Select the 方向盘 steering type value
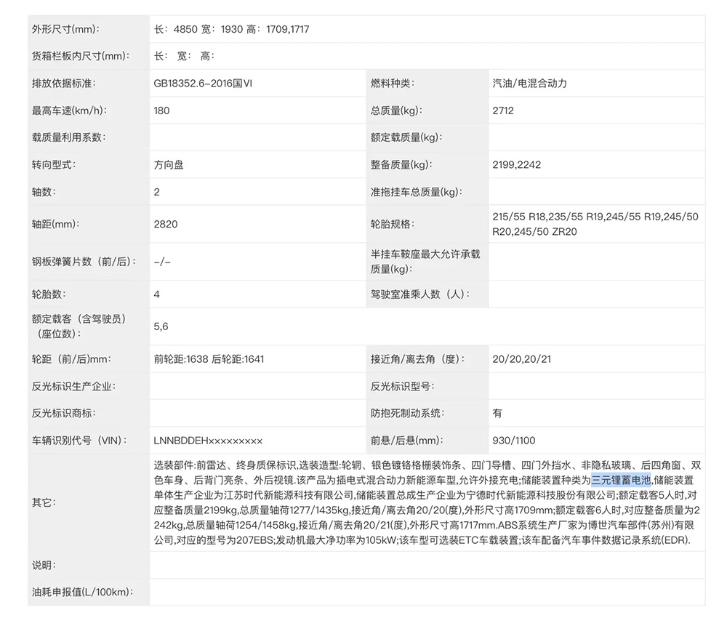This screenshot has height=618, width=727. (x=169, y=165)
